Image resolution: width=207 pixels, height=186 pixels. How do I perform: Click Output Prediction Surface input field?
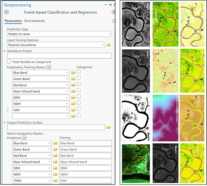[56, 127]
